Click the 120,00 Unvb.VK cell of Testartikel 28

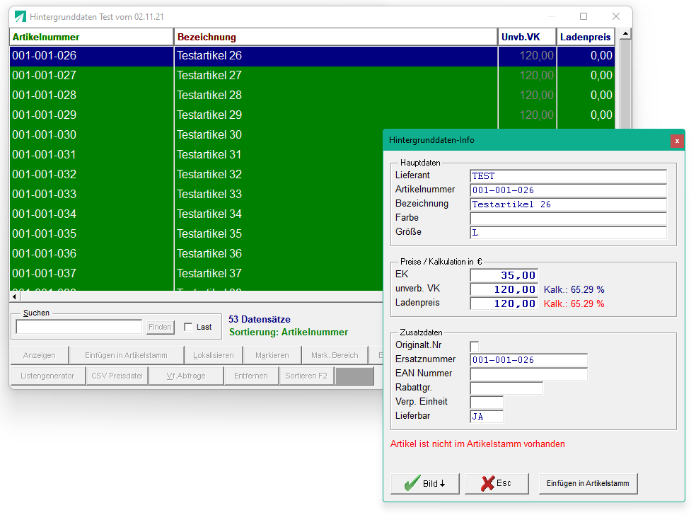tap(528, 95)
